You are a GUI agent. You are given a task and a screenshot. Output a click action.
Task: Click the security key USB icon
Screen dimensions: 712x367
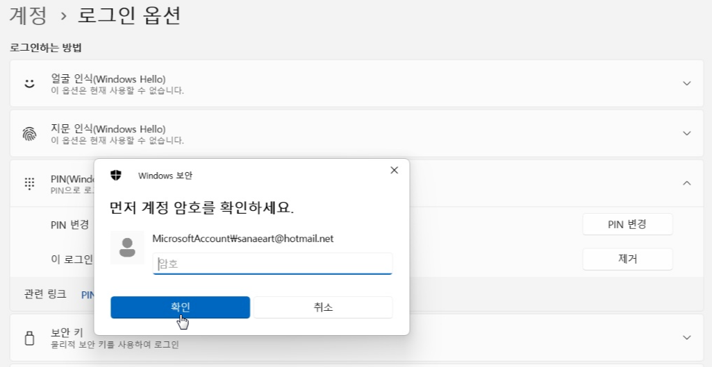(x=29, y=338)
